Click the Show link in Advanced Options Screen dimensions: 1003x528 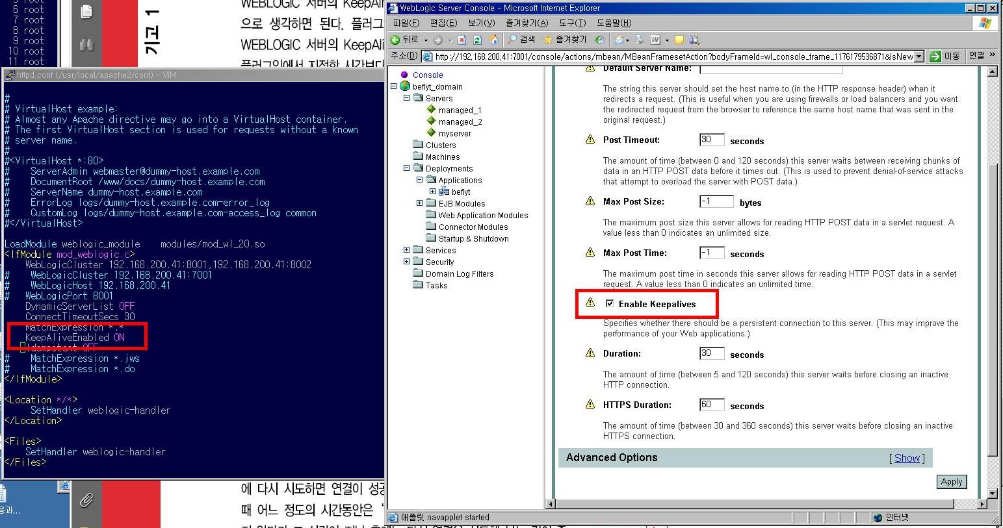tap(907, 458)
